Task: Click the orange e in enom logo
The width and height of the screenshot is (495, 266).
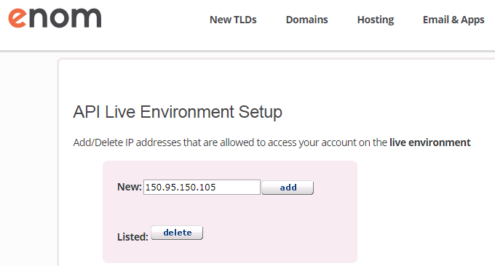Action: coord(17,18)
